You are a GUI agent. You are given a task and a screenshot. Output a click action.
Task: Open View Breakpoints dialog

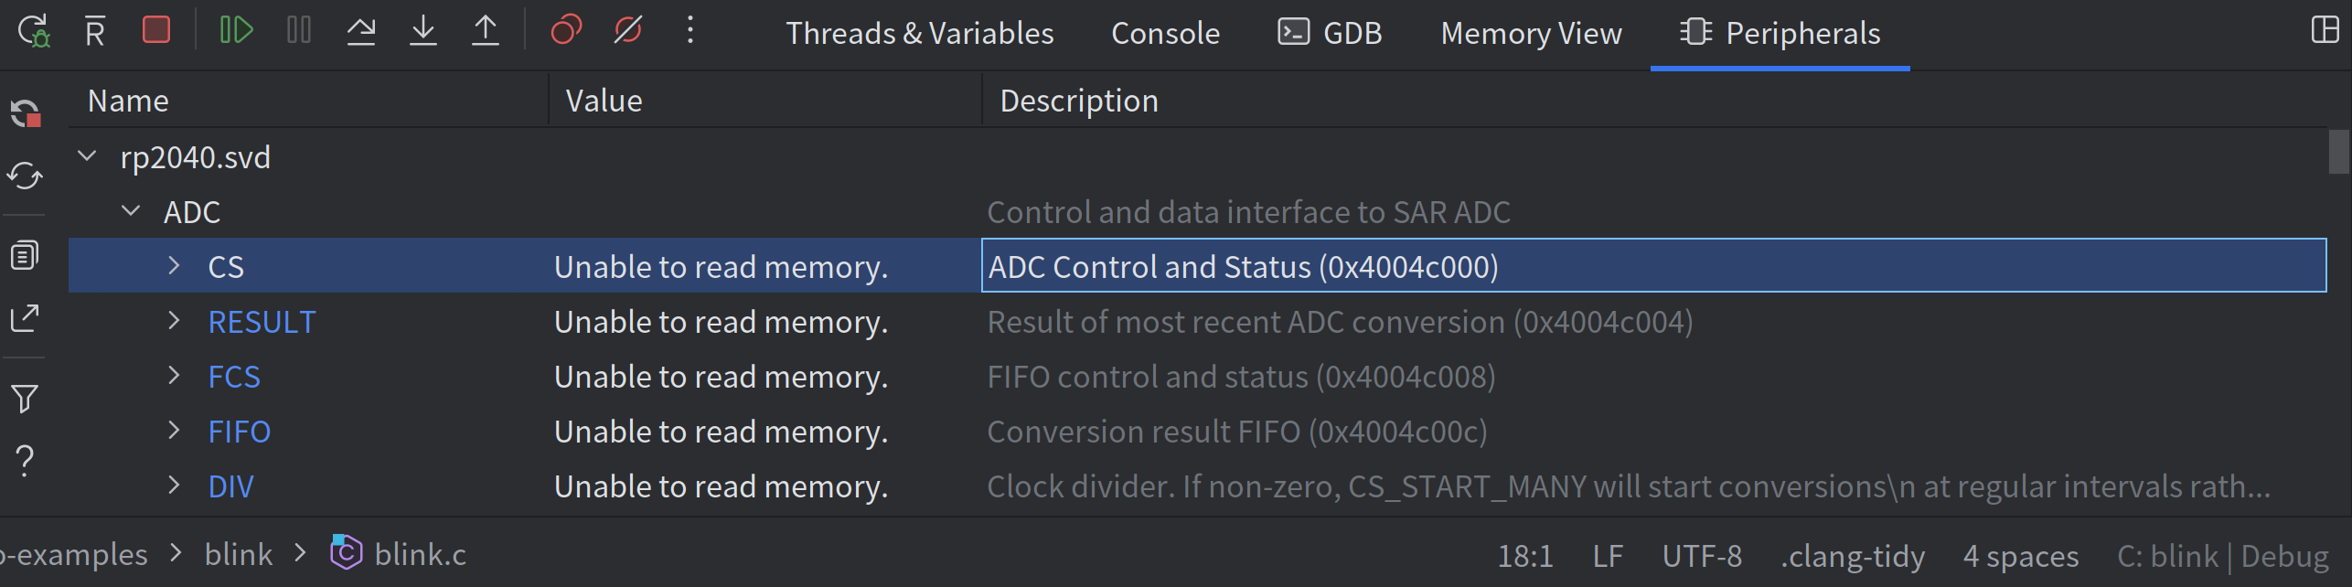(x=566, y=31)
